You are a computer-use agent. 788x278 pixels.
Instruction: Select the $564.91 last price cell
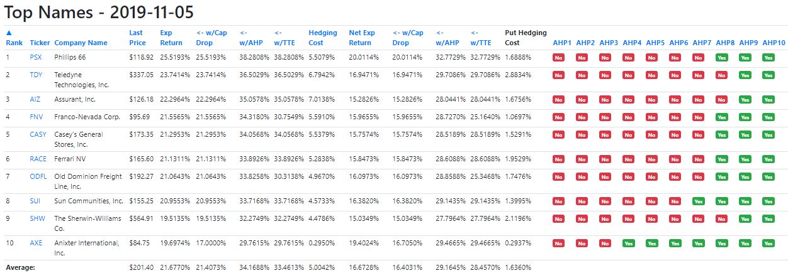click(x=141, y=218)
